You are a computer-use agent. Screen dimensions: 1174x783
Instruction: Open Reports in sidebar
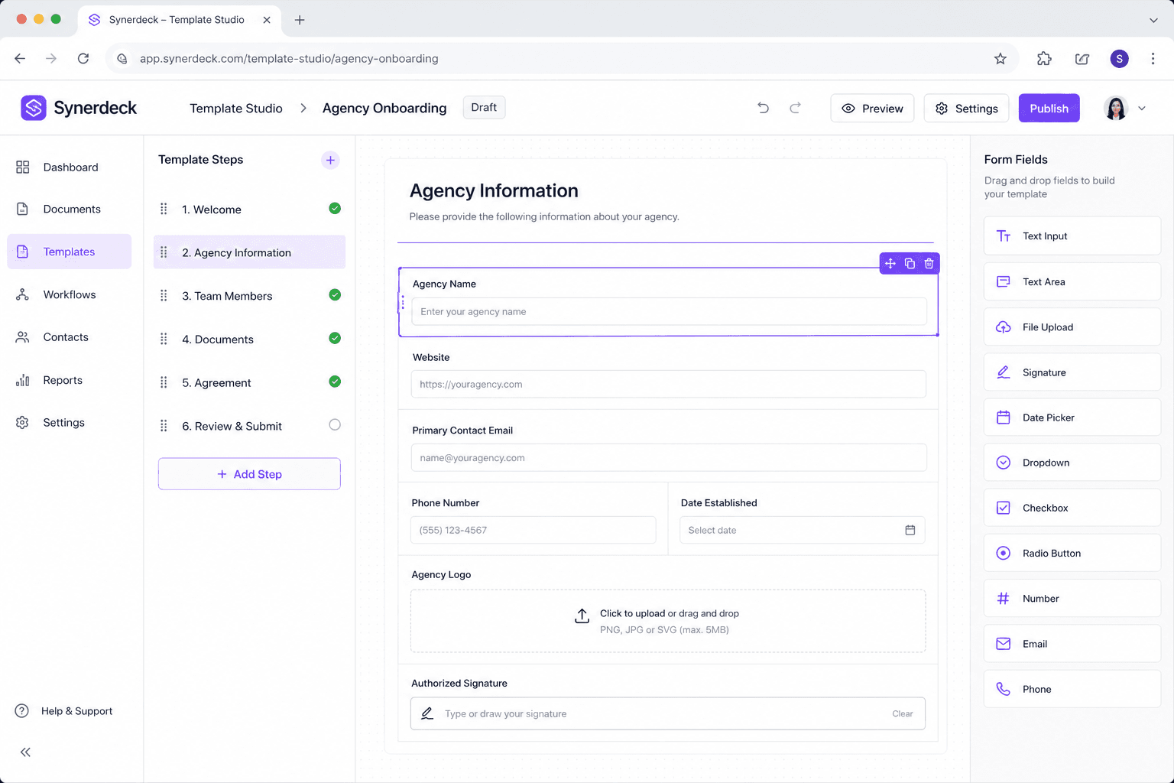tap(70, 380)
